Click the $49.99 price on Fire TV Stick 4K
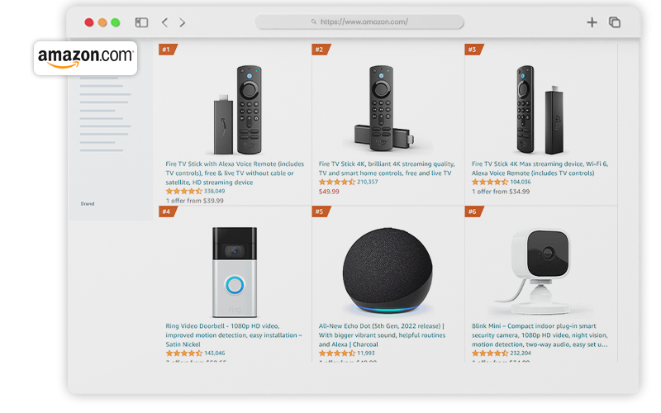 pyautogui.click(x=329, y=192)
